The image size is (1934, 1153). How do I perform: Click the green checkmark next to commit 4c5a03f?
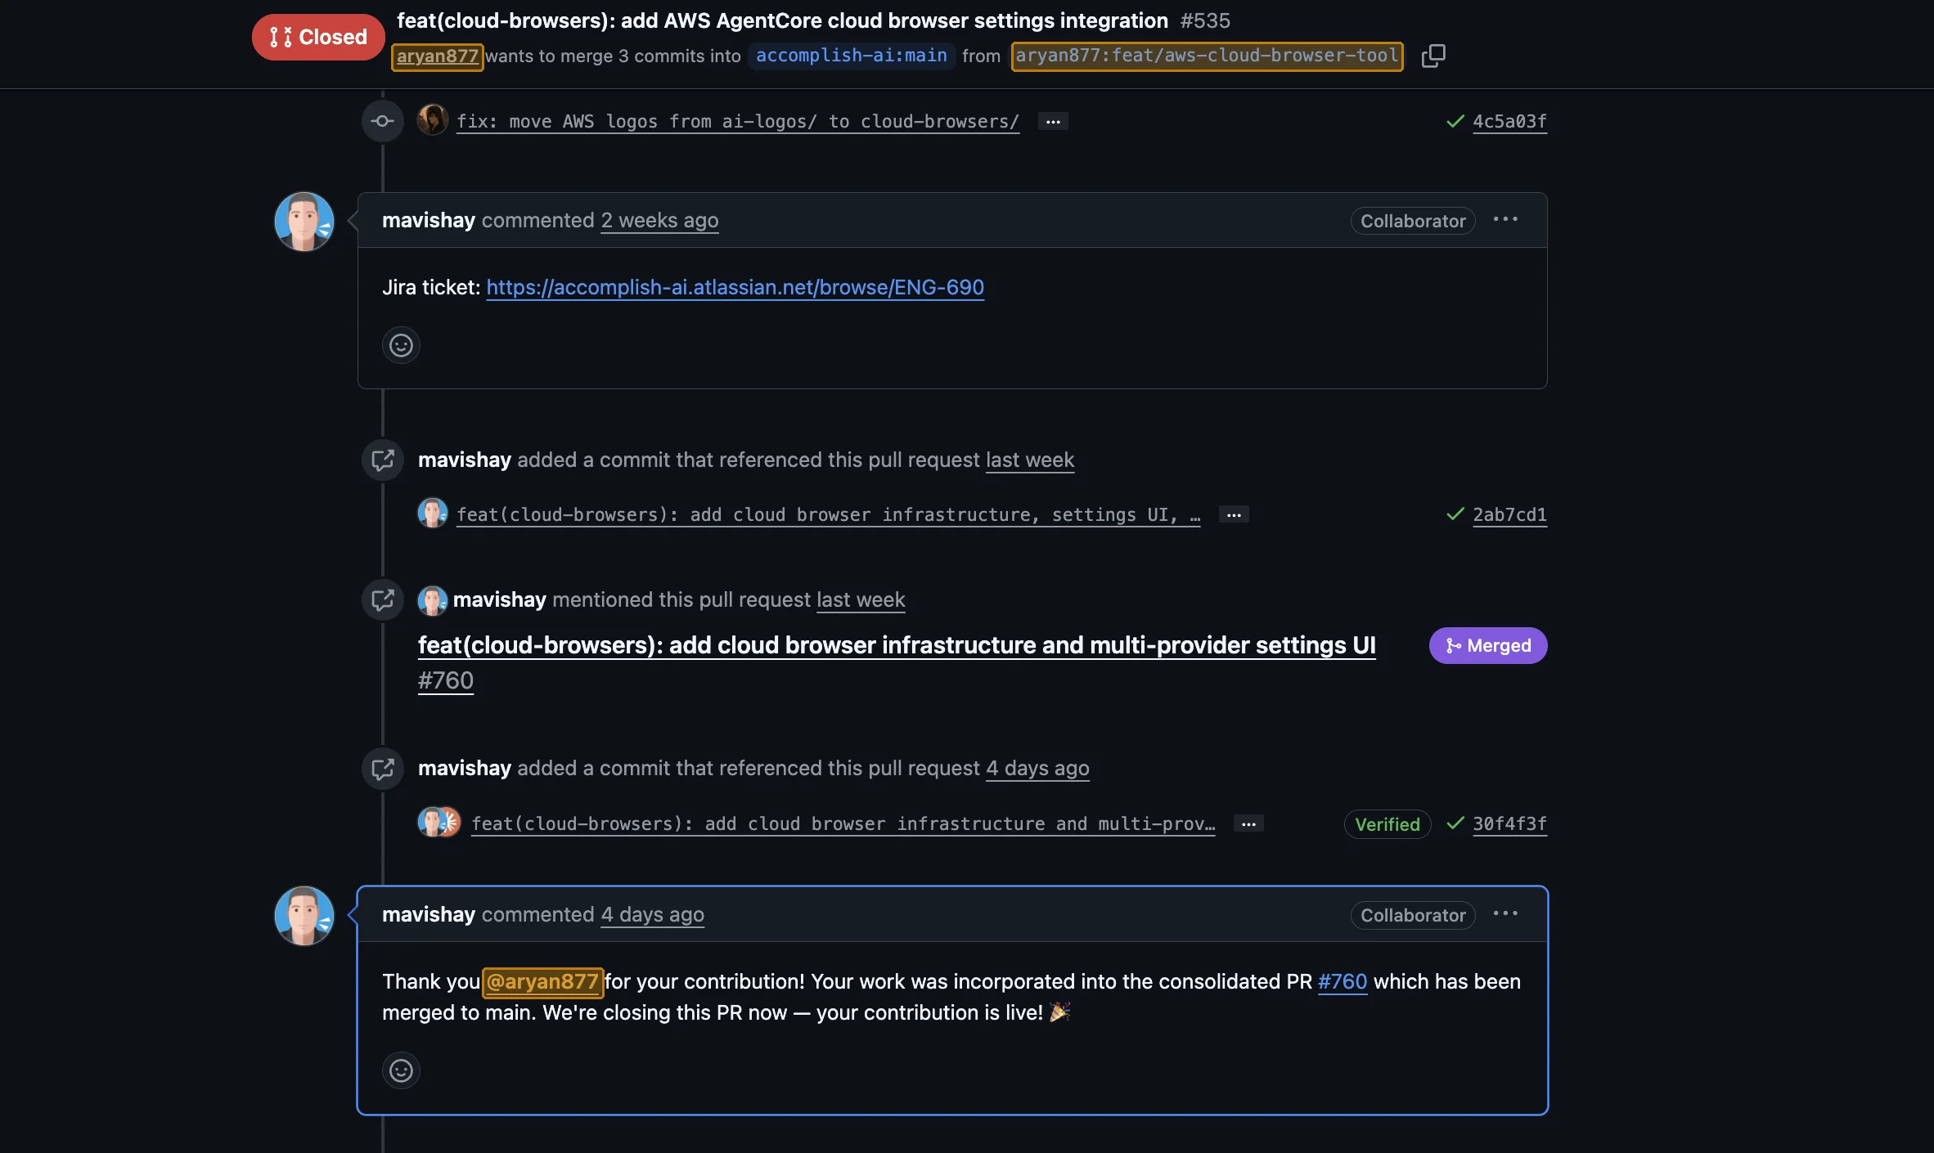(1455, 120)
